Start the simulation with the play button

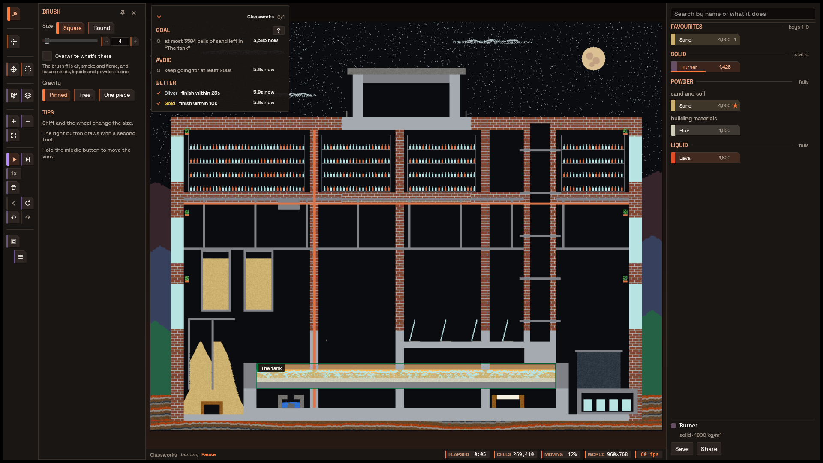(14, 159)
